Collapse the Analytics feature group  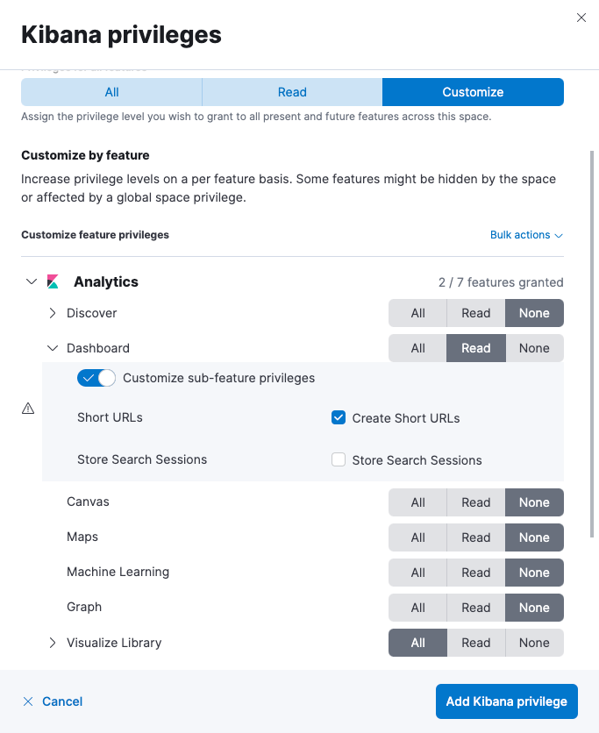click(x=32, y=281)
